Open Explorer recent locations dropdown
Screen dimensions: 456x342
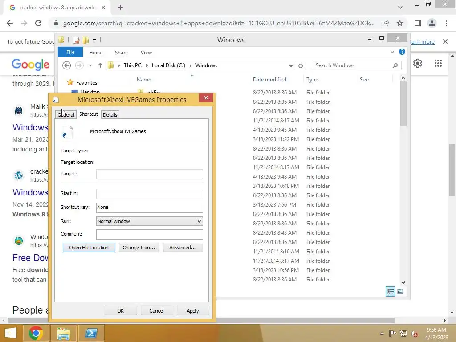click(x=90, y=65)
